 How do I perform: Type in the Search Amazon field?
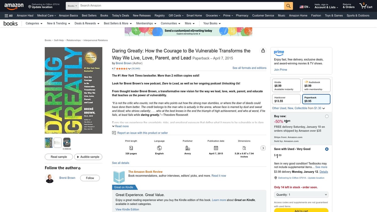181,6
